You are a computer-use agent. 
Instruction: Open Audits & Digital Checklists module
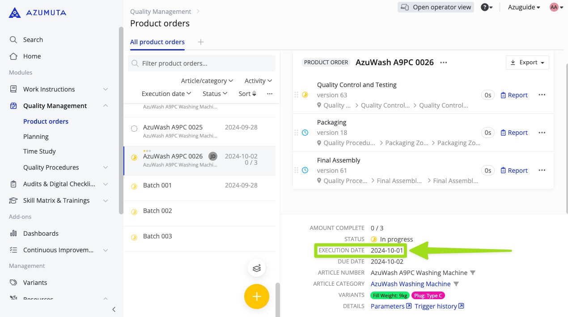click(x=58, y=184)
